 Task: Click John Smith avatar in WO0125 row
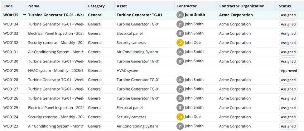pyautogui.click(x=180, y=108)
